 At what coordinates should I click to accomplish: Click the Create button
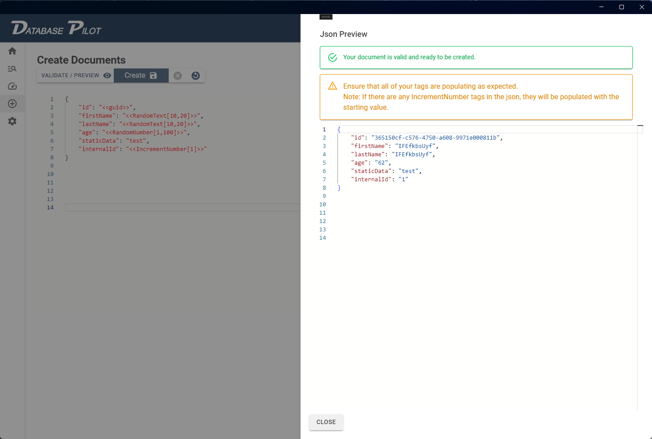141,76
